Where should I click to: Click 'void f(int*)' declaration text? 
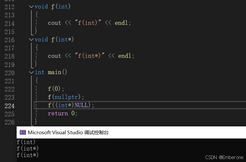click(54, 40)
